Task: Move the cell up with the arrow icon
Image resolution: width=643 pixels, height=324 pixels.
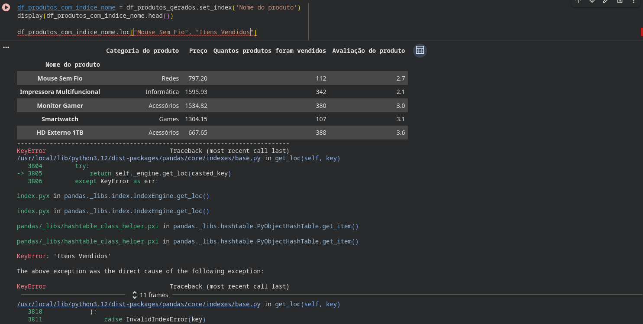Action: (578, 1)
